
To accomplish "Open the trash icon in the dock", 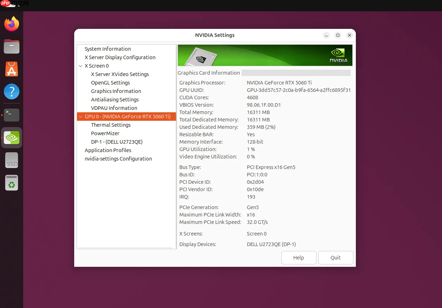I will point(11,183).
